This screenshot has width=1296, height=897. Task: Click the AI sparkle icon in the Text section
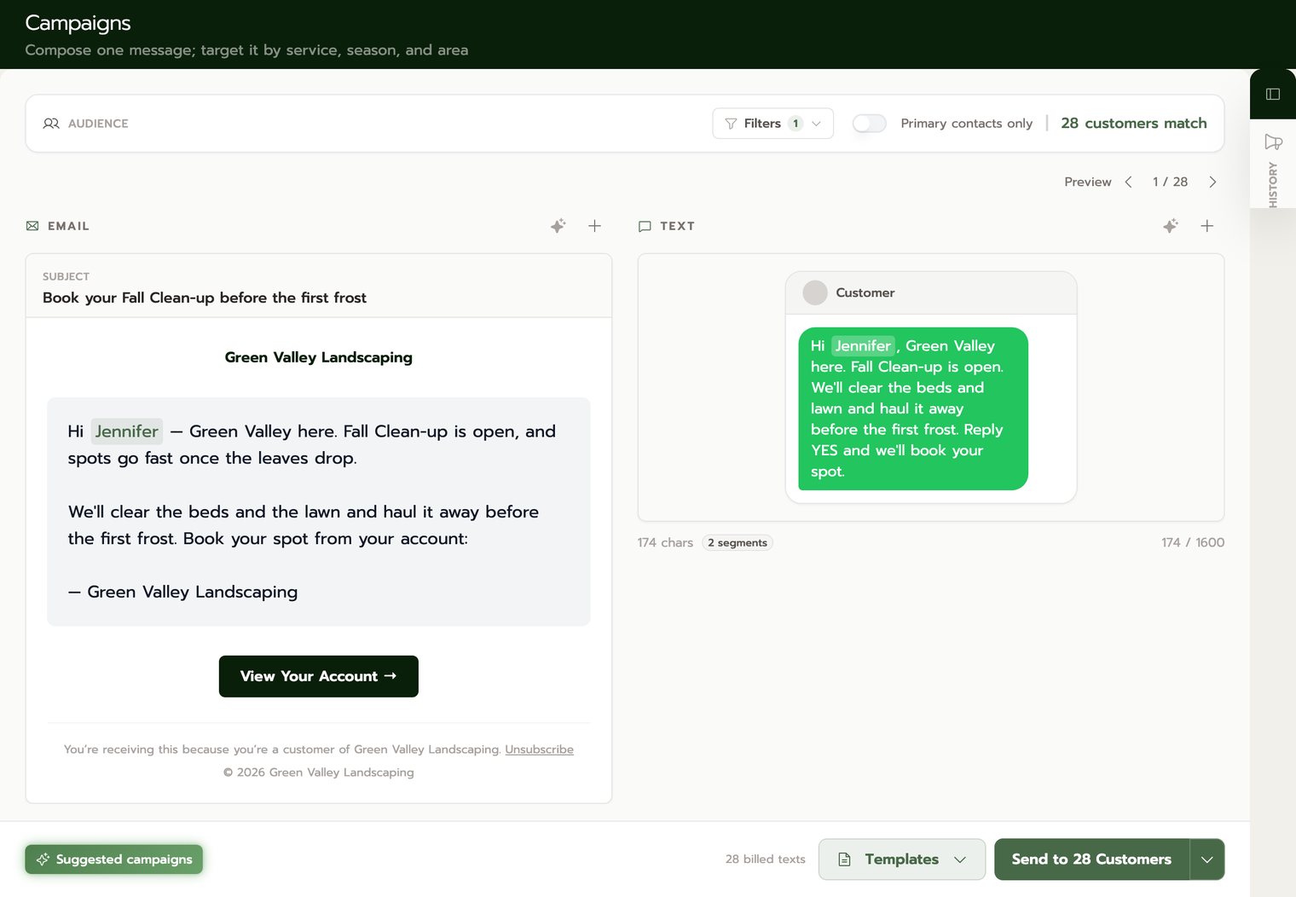(1171, 226)
